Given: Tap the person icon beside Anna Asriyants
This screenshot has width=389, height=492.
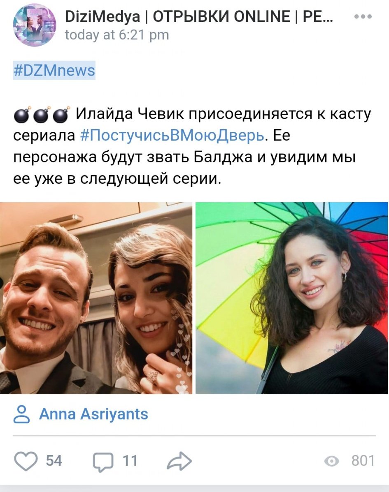Looking at the screenshot, I should pyautogui.click(x=22, y=414).
